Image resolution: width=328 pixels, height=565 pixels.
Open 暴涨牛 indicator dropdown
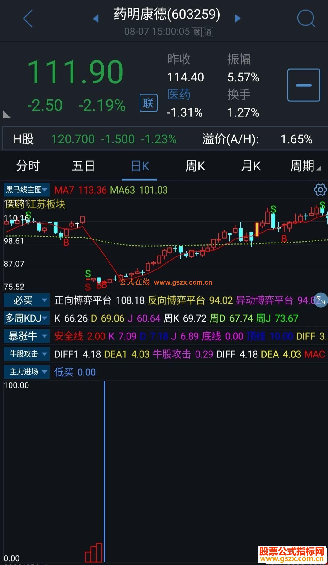[26, 336]
